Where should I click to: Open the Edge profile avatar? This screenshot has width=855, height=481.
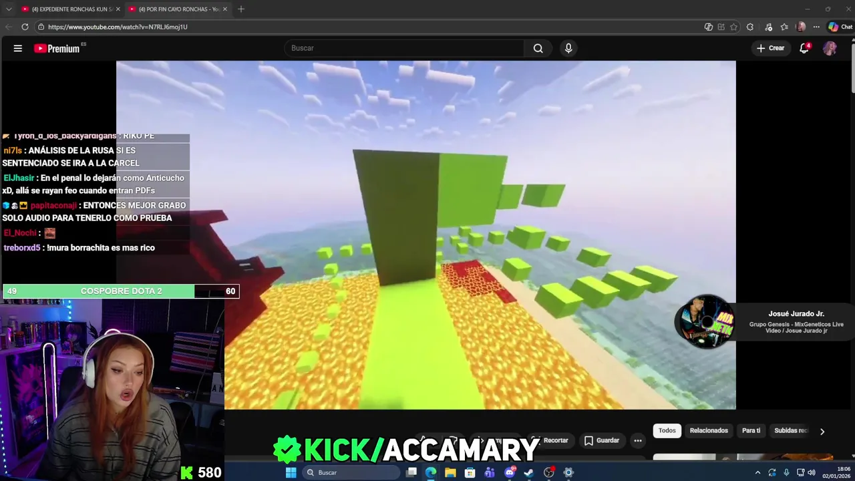pyautogui.click(x=801, y=27)
